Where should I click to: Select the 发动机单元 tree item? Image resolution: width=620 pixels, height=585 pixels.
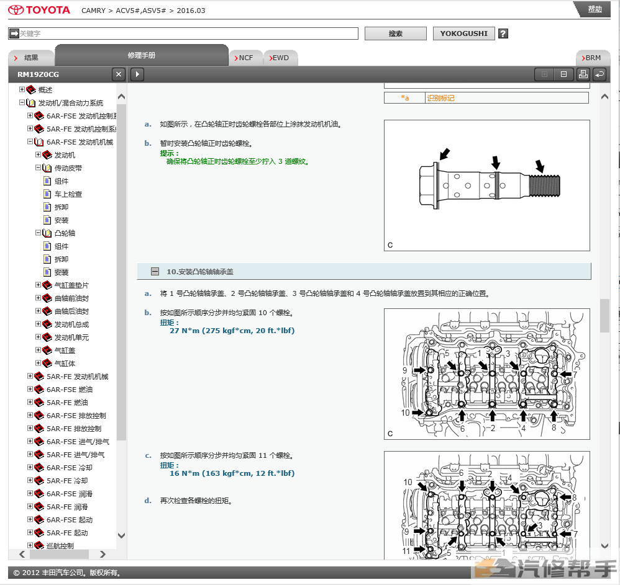(x=71, y=337)
